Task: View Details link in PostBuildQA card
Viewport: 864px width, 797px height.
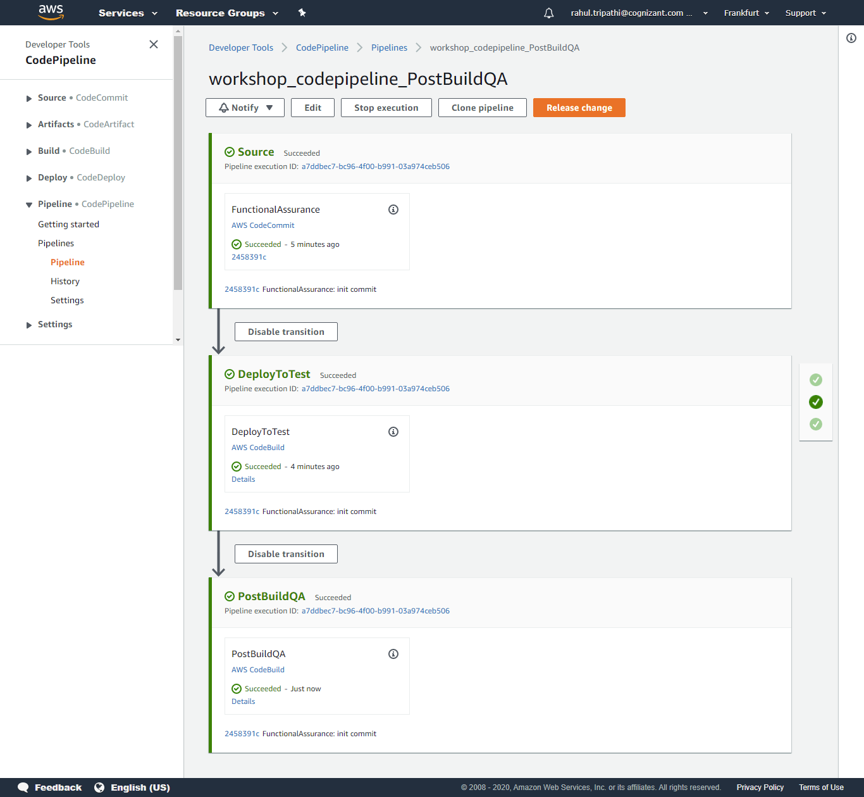Action: [x=244, y=701]
